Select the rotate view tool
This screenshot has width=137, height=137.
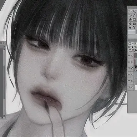point(131,11)
